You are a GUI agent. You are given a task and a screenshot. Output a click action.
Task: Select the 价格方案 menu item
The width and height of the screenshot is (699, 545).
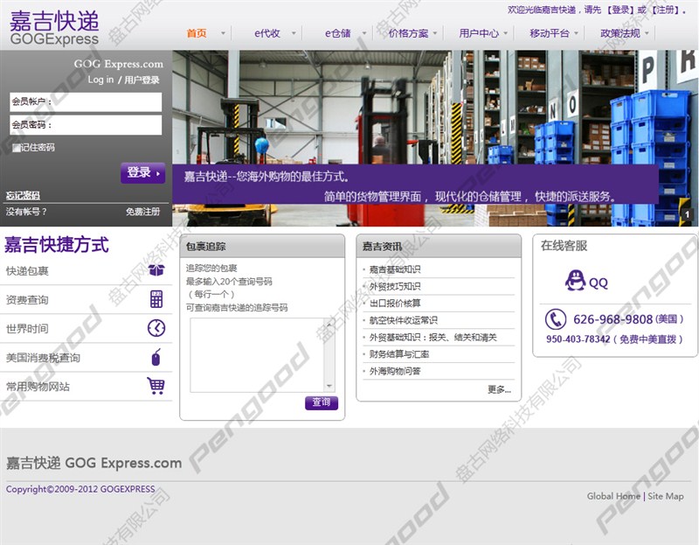408,33
